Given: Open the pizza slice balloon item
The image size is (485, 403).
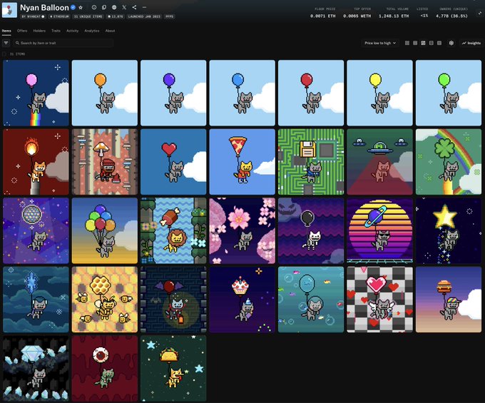Looking at the screenshot, I should coord(242,162).
